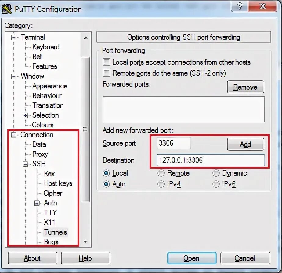The width and height of the screenshot is (282, 273).
Task: Open the Kex category
Action: tap(49, 174)
